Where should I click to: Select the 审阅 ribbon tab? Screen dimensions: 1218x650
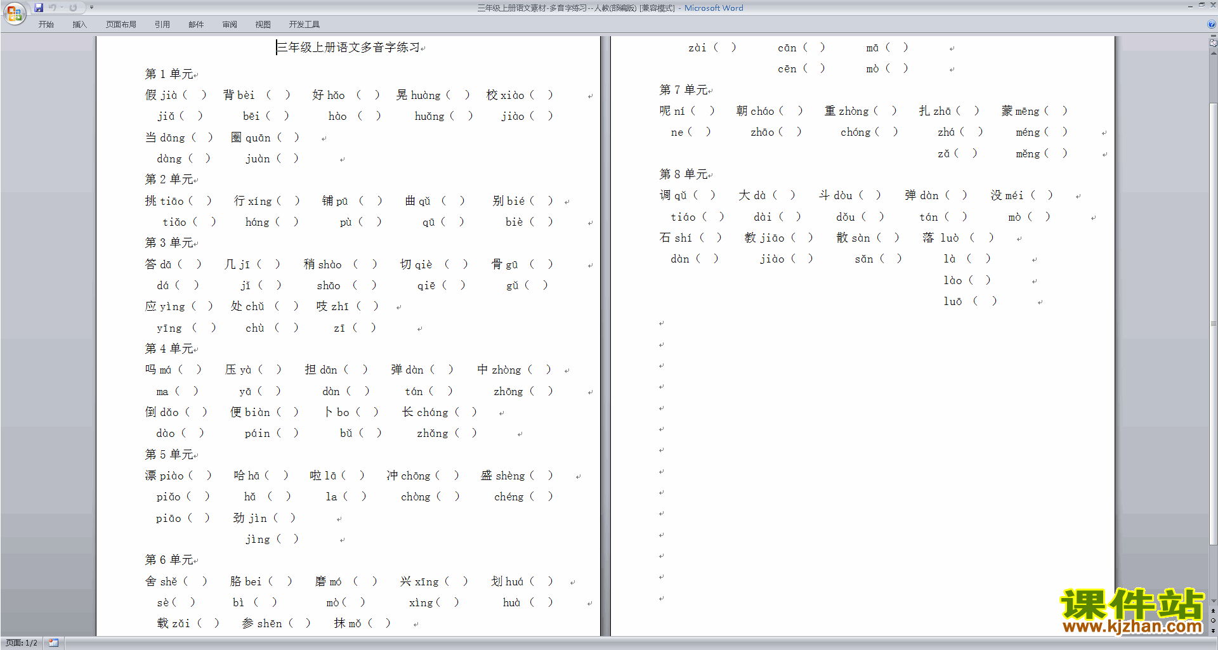pos(230,24)
